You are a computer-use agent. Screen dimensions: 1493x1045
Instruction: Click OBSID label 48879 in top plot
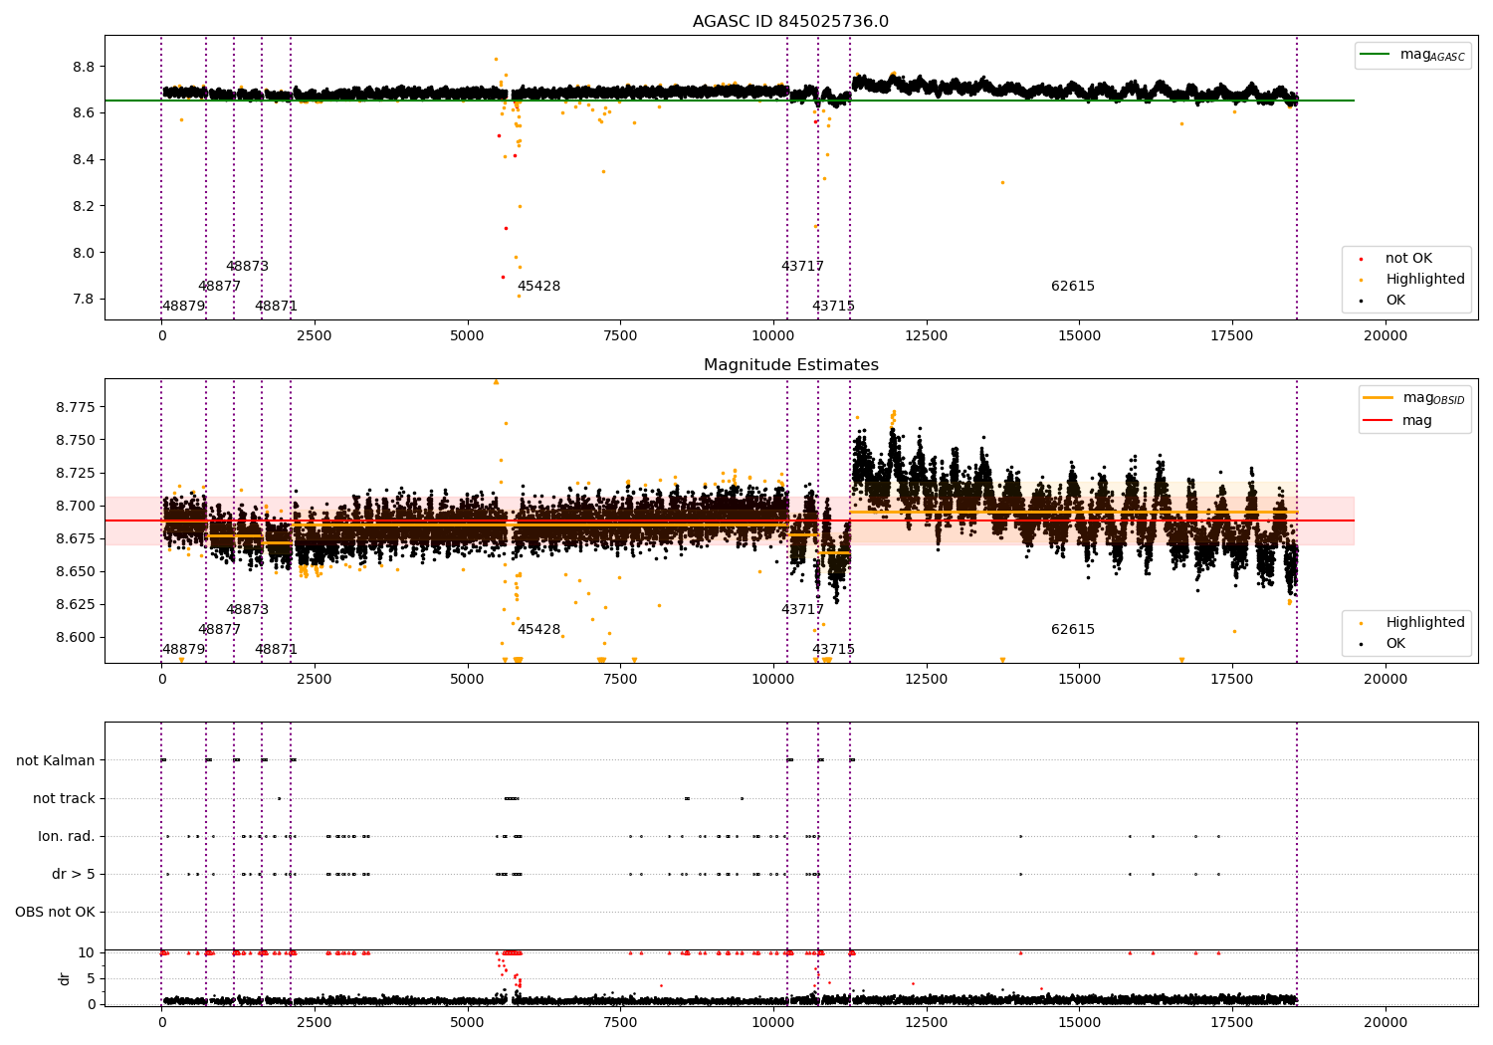coord(183,307)
